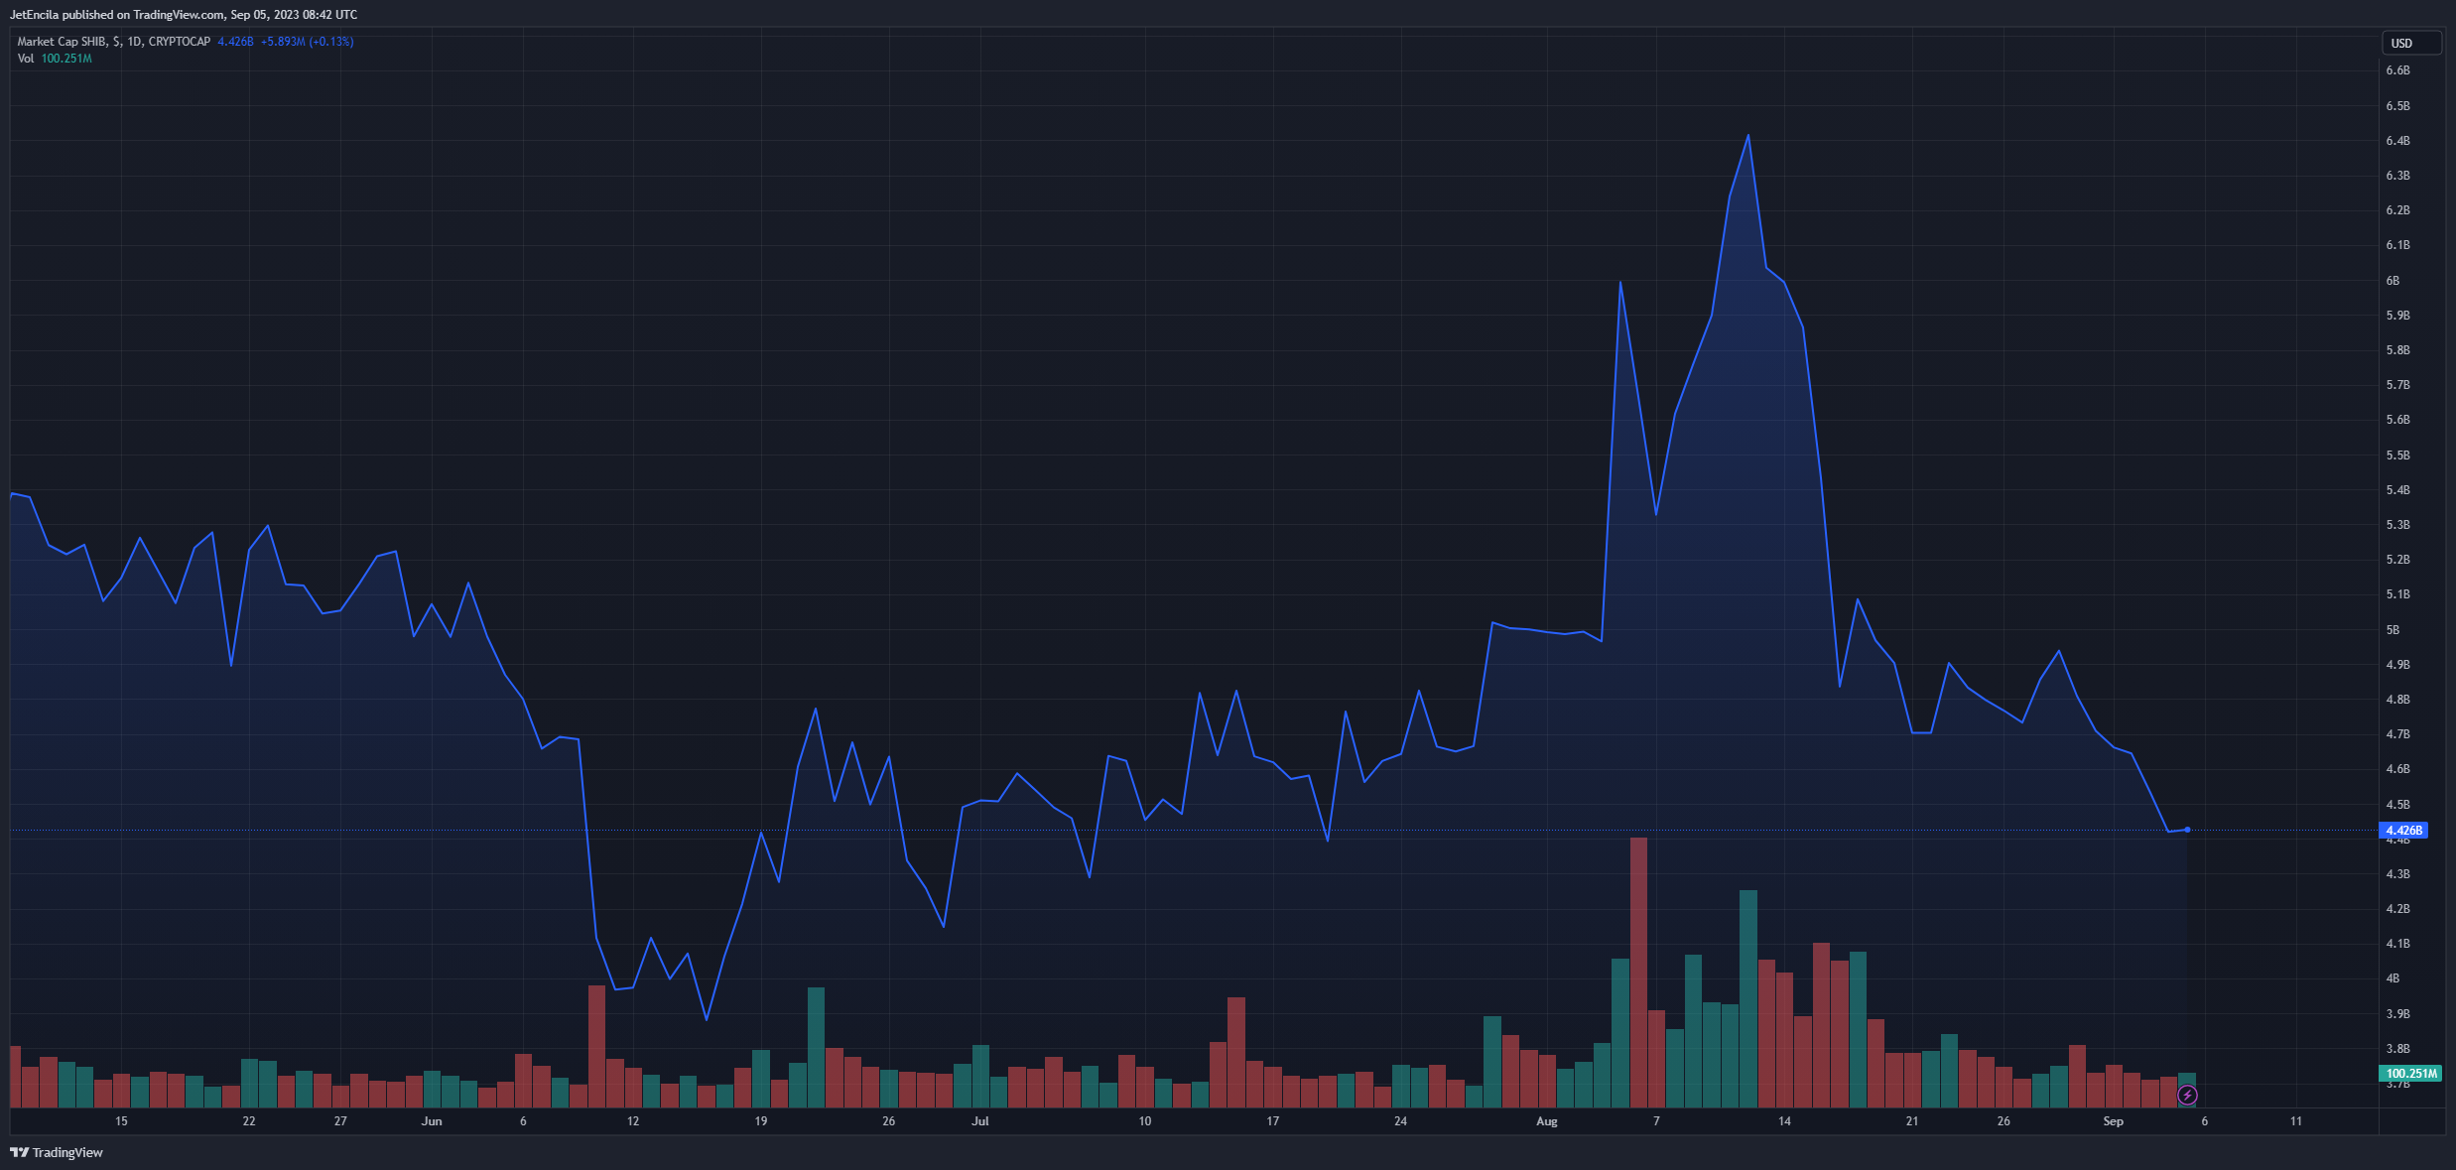Click the Vol value 100.251M in legend

[66, 59]
